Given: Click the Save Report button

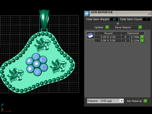Looking at the screenshot, I should (126, 27).
